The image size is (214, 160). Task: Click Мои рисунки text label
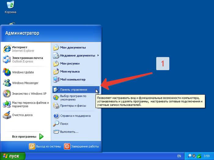tap(70, 63)
